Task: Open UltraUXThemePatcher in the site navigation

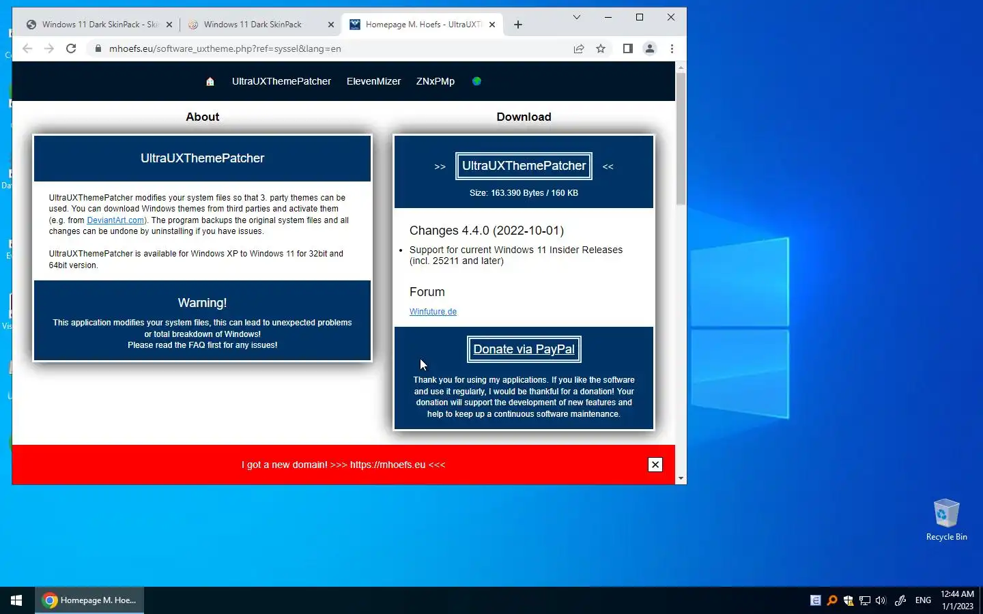Action: tap(281, 81)
